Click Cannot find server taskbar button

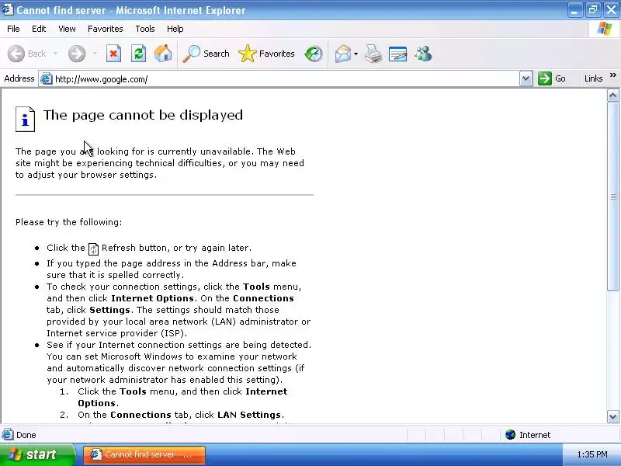click(144, 454)
